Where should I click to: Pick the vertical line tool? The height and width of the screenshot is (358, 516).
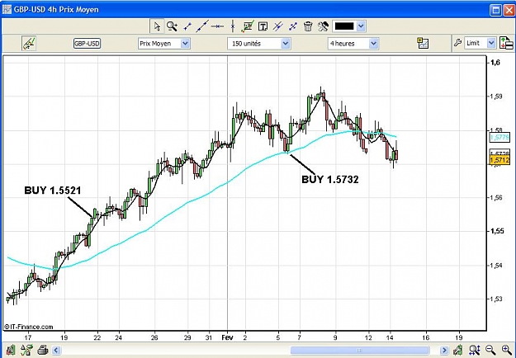[233, 26]
